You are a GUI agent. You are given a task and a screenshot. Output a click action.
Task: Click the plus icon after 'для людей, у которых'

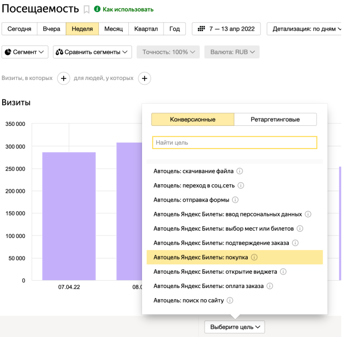click(144, 78)
